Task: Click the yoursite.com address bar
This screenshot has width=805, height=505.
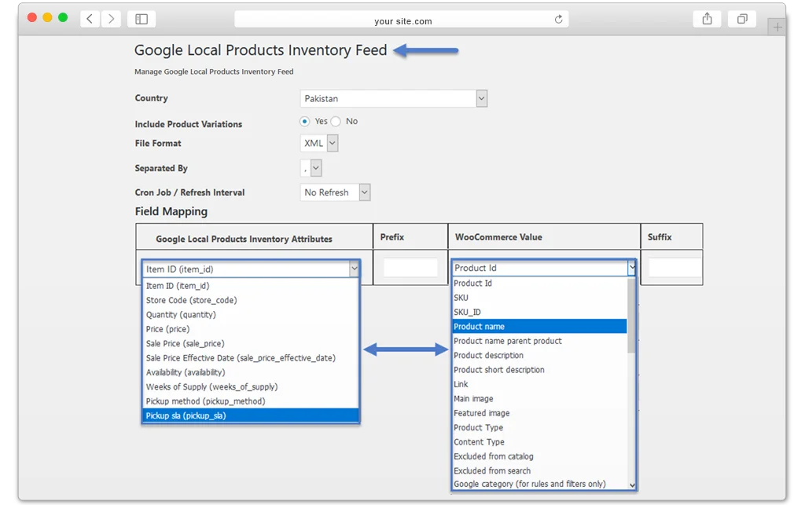Action: click(402, 20)
